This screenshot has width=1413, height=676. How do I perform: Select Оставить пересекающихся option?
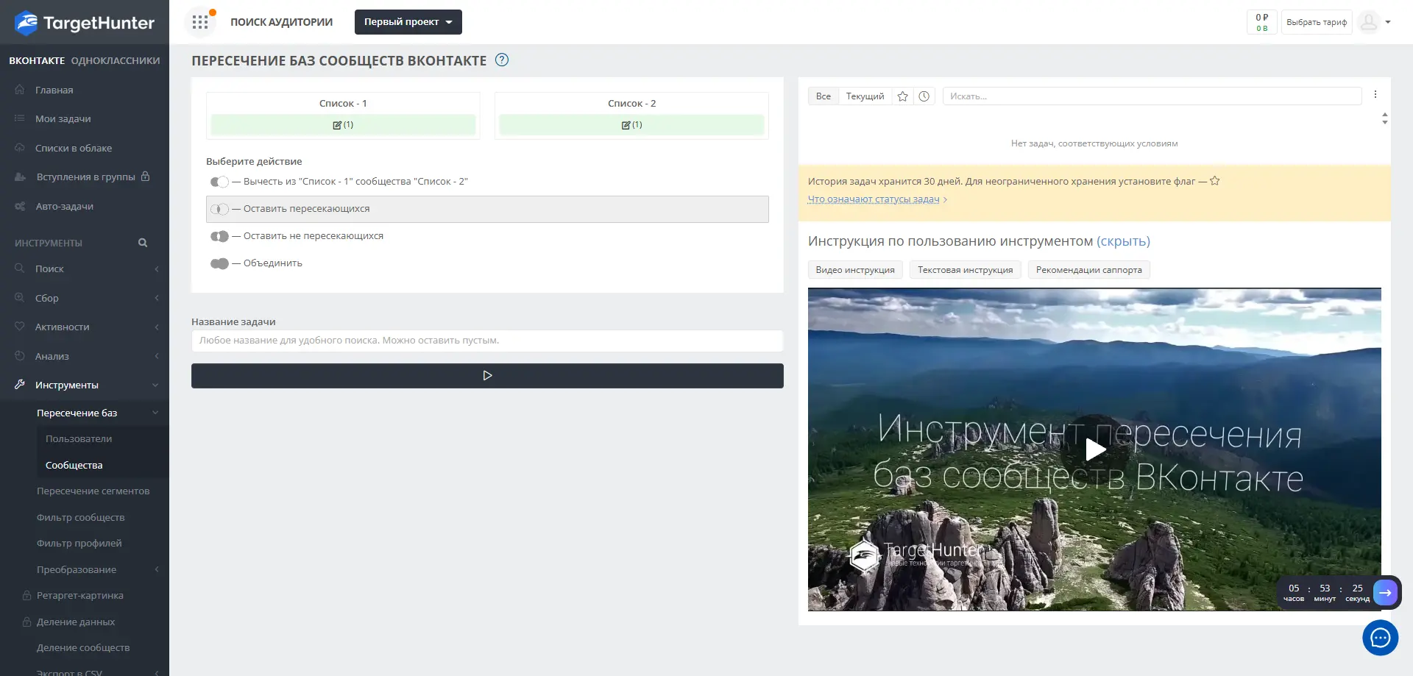(487, 209)
